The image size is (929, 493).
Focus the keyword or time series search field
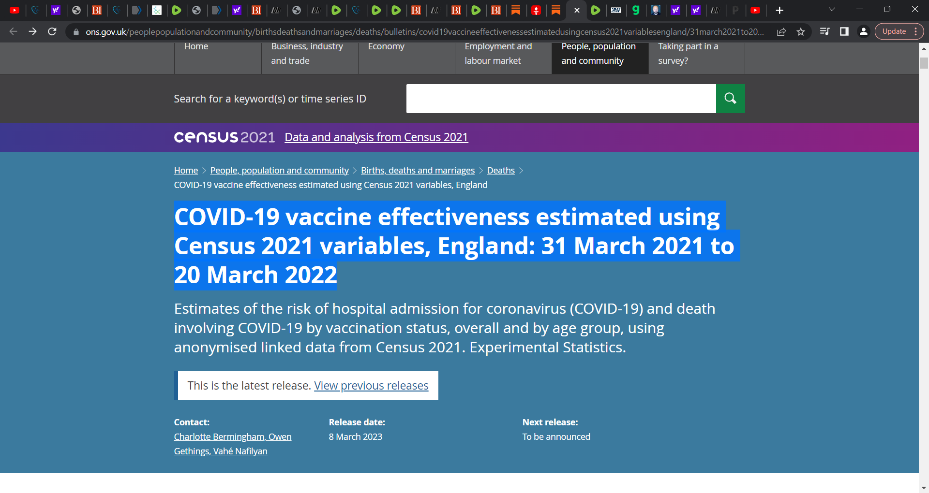[x=561, y=99]
